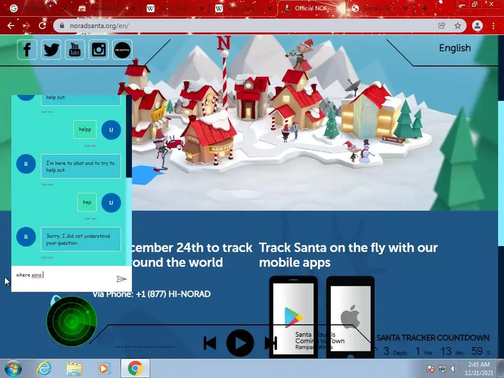Click the address bar URL noradsanta.org/en/
This screenshot has height=378, width=504.
point(99,26)
